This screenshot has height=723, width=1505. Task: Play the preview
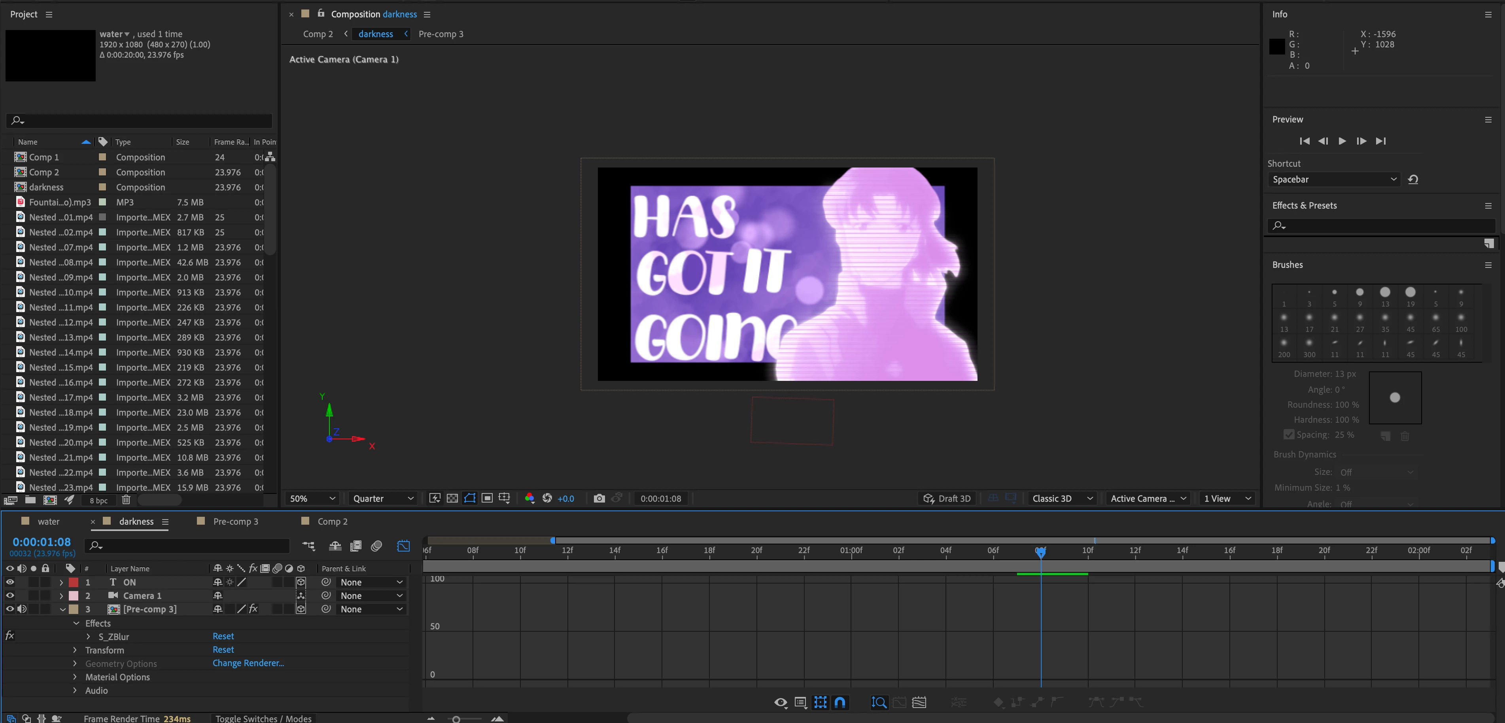click(x=1342, y=141)
